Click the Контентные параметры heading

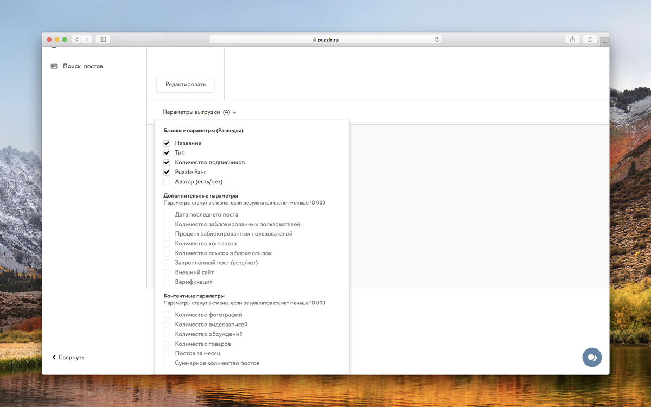pos(194,296)
